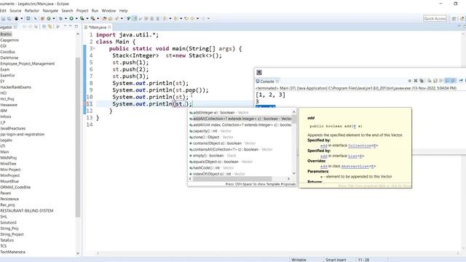
Task: Open the RESTAURANT-BILLING-SYSTEM project in the Navigator
Action: 27,210
